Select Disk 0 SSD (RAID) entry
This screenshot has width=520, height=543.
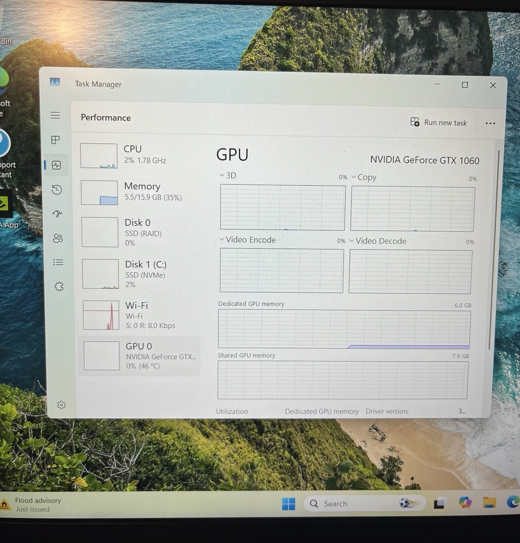coord(139,232)
